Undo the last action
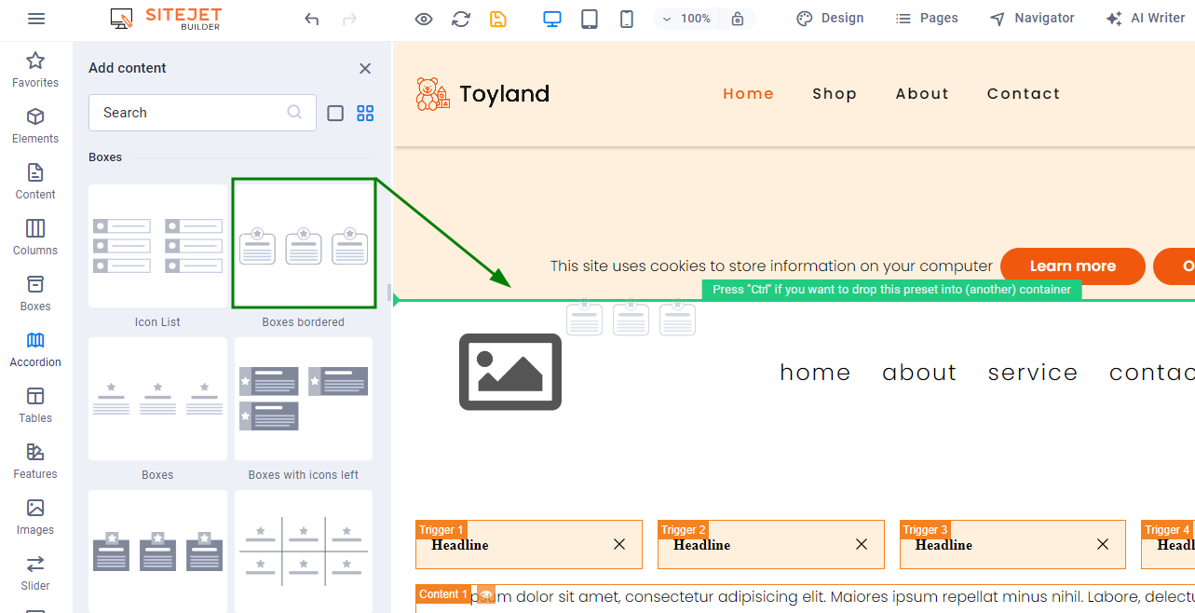Viewport: 1195px width, 613px height. click(312, 19)
